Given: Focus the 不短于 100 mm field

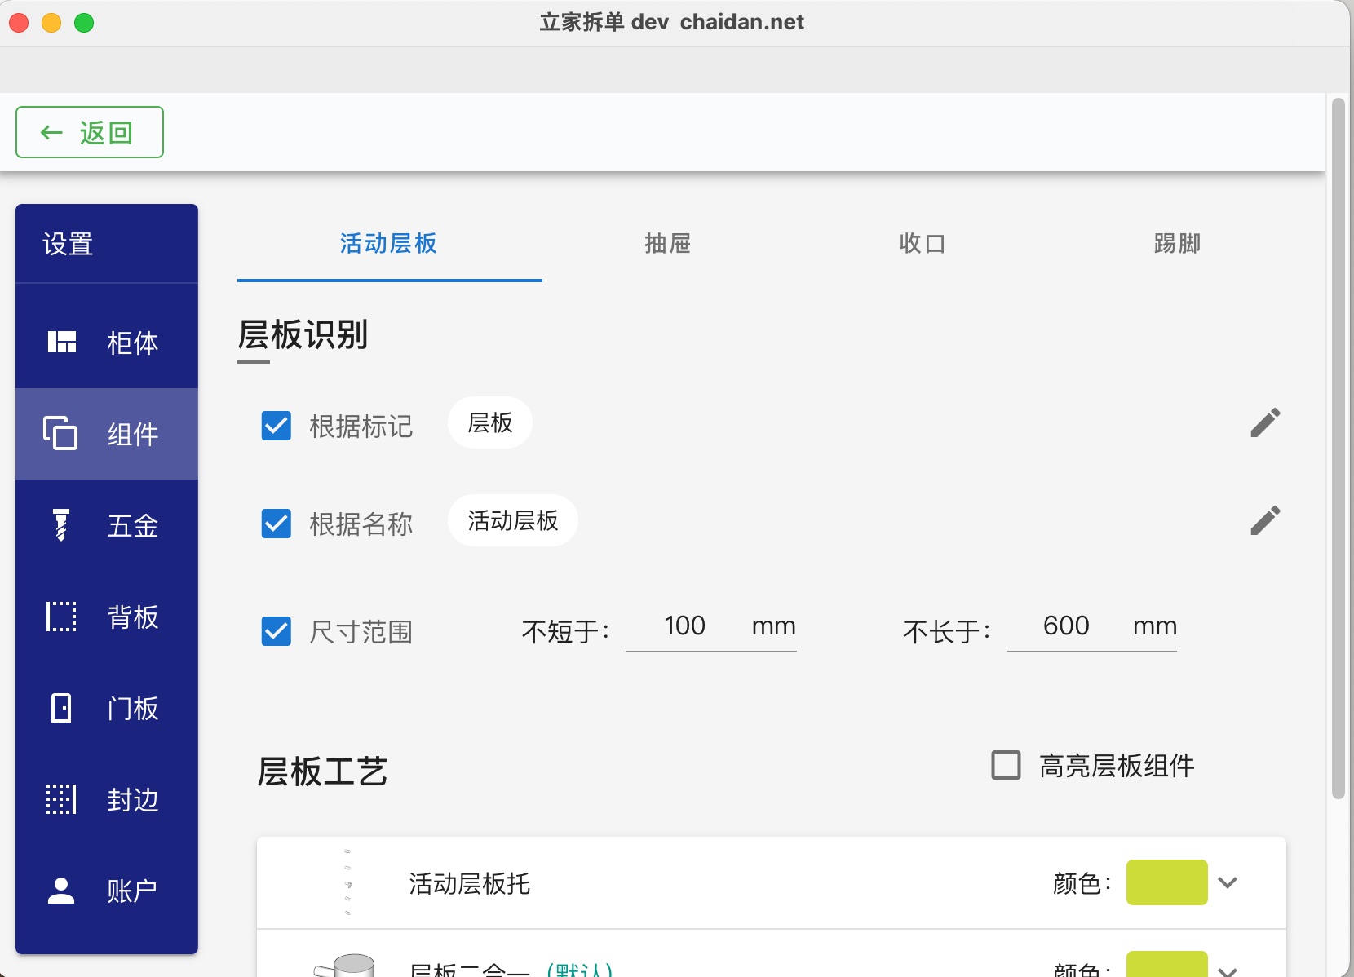Looking at the screenshot, I should point(711,626).
